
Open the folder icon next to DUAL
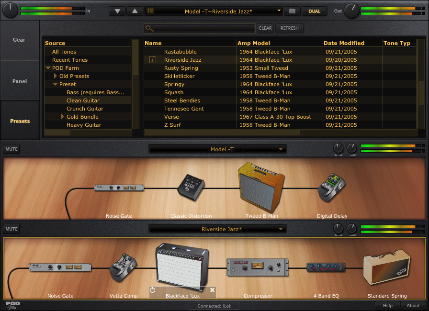coord(292,11)
